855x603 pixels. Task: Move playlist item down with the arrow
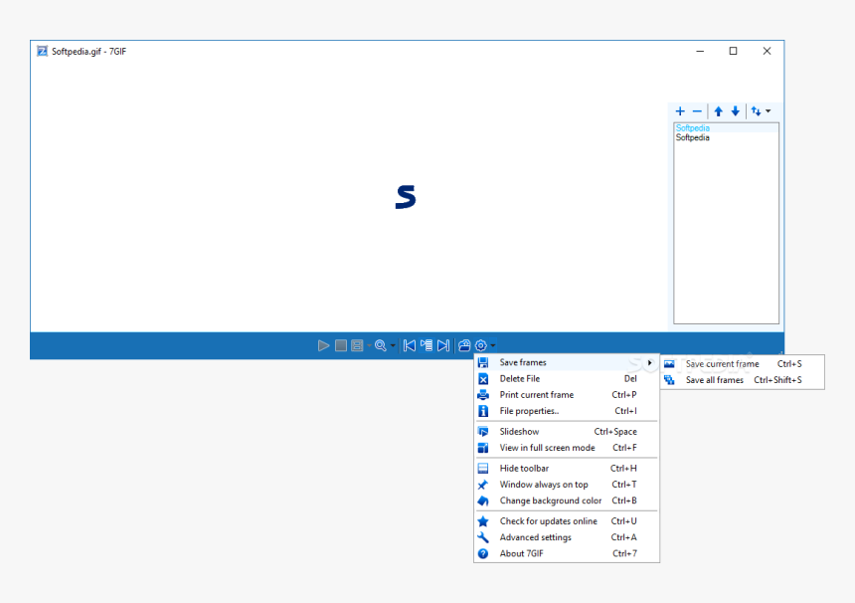(735, 111)
